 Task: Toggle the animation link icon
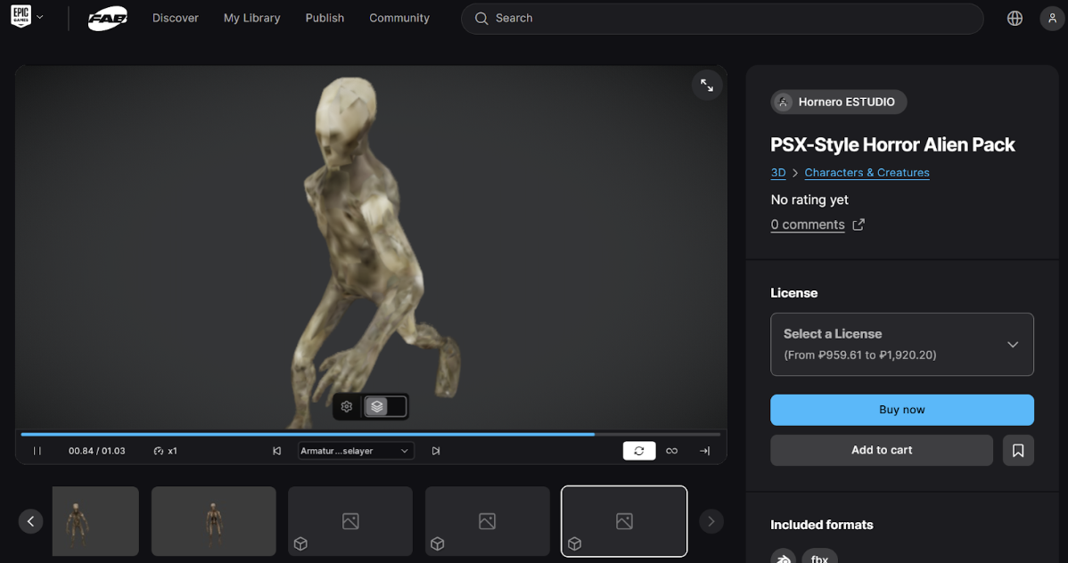672,451
